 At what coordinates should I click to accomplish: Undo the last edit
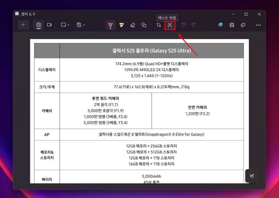(x=184, y=25)
